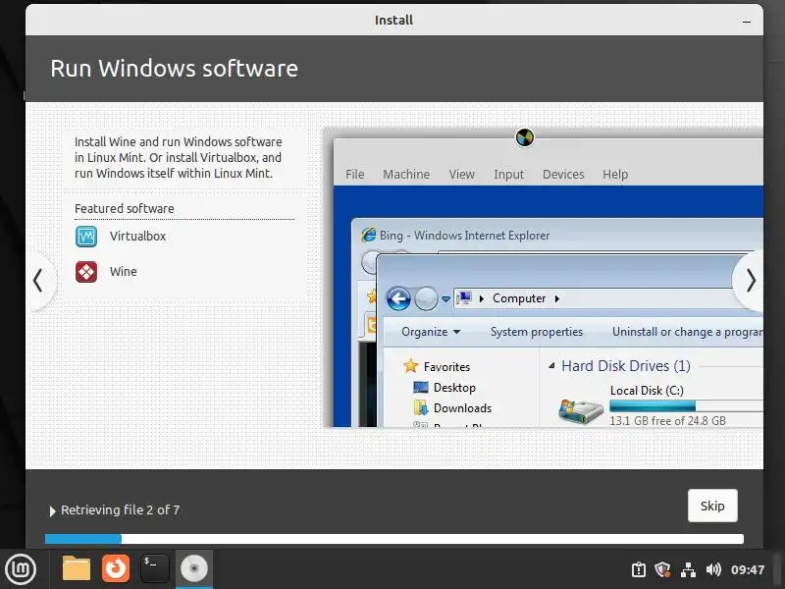Open the Terminal from the panel
Screen dimensions: 785x589
155,569
